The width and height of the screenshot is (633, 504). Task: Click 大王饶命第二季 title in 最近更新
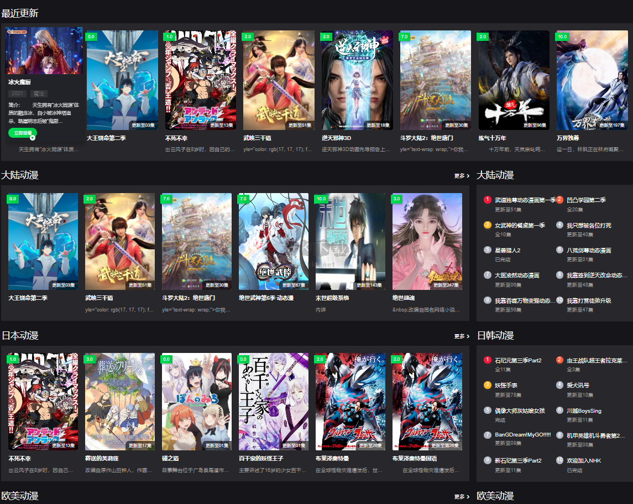(x=106, y=138)
